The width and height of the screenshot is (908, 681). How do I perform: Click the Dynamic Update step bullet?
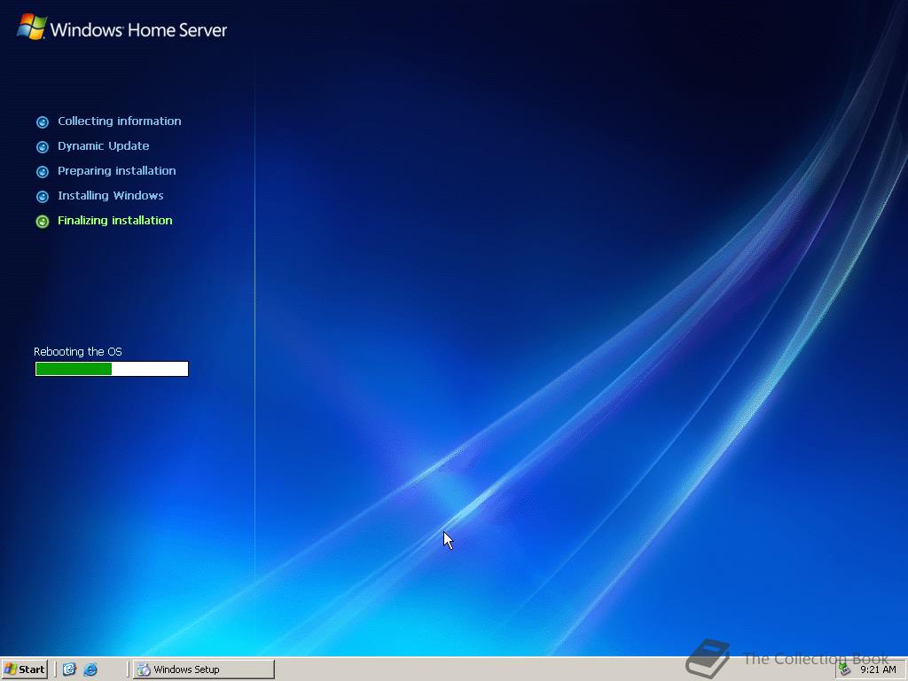(43, 147)
